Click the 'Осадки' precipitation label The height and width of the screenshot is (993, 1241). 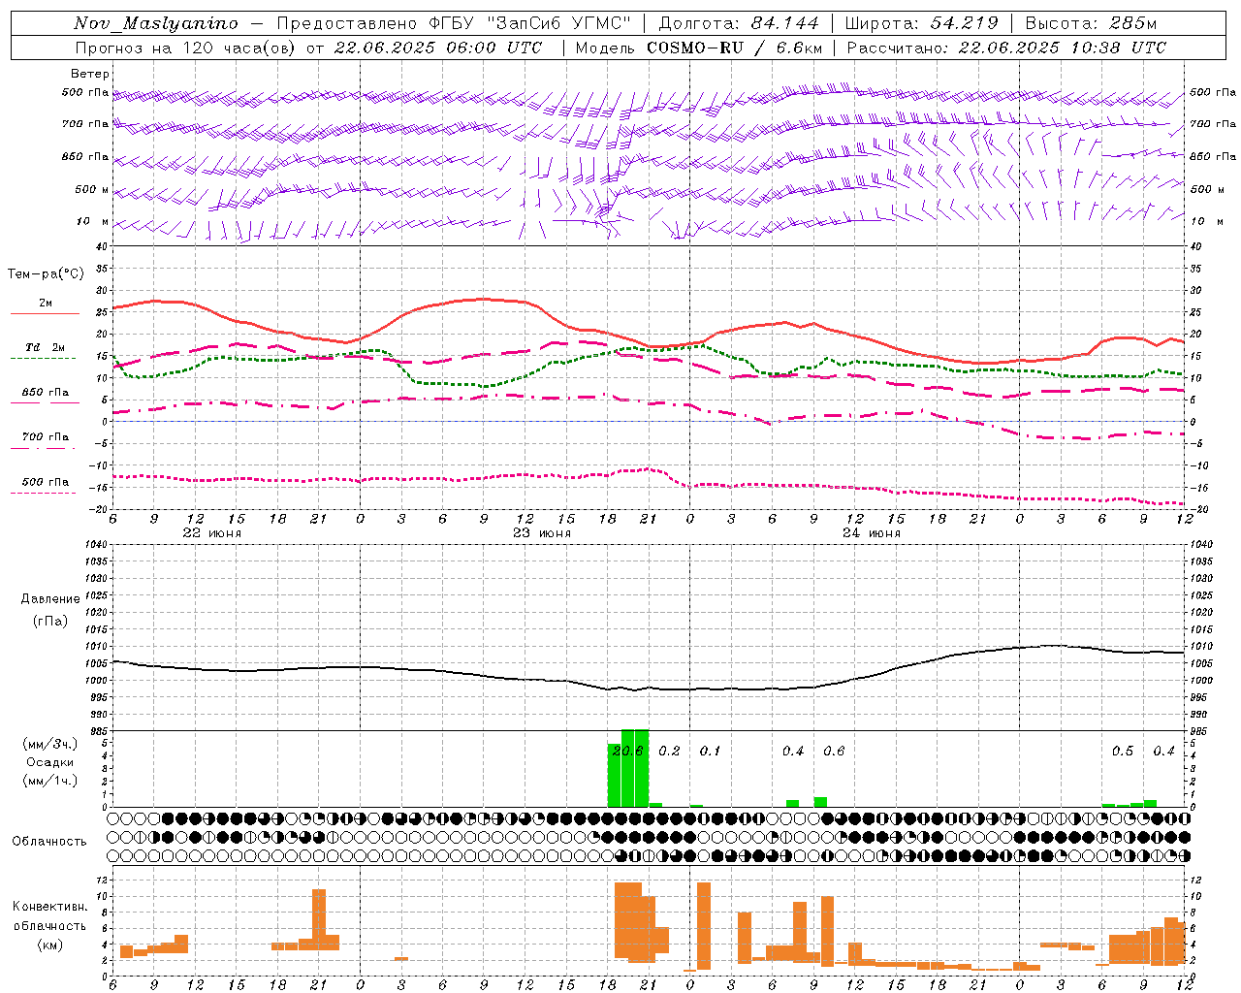49,762
